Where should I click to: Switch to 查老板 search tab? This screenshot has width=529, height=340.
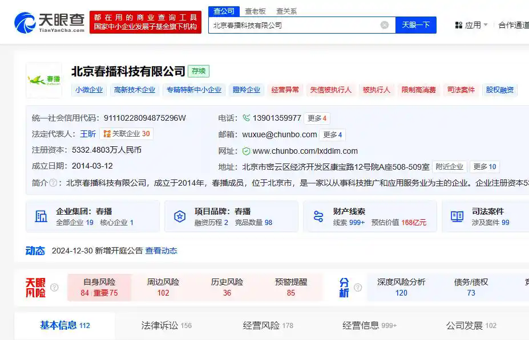(256, 11)
